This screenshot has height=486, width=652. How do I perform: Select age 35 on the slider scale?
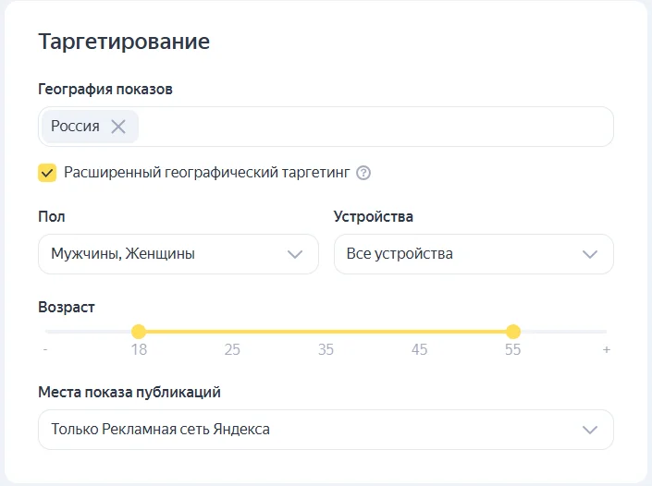[326, 350]
